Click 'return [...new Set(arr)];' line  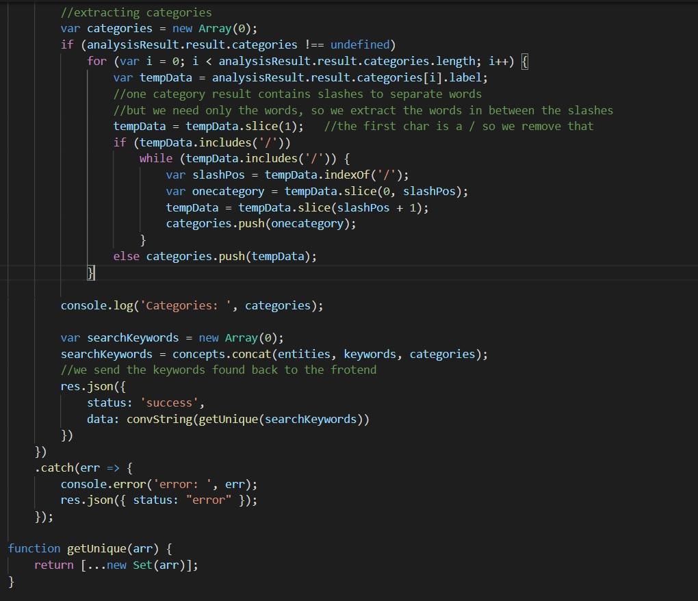[x=116, y=565]
